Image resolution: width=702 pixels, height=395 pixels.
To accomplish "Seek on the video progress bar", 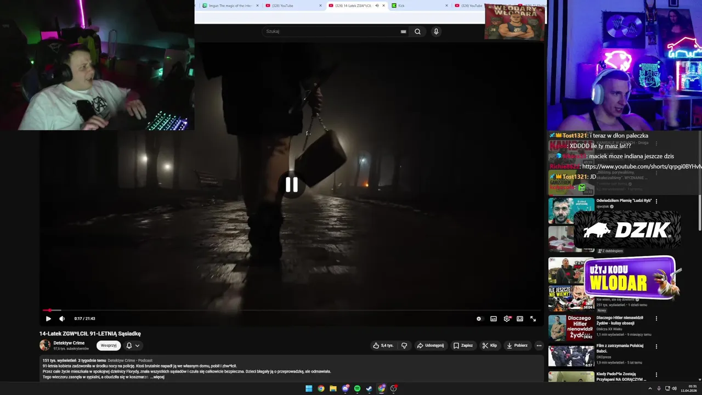I will pyautogui.click(x=291, y=311).
